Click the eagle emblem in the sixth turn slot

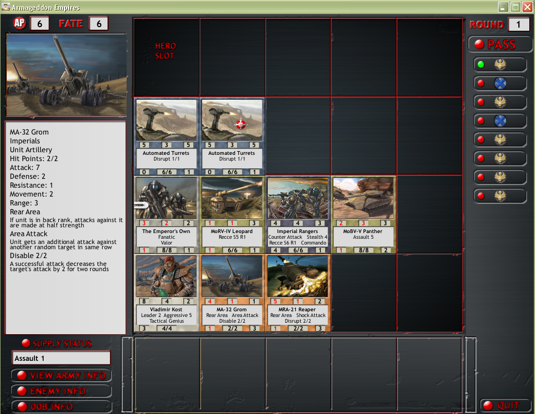[x=500, y=159]
